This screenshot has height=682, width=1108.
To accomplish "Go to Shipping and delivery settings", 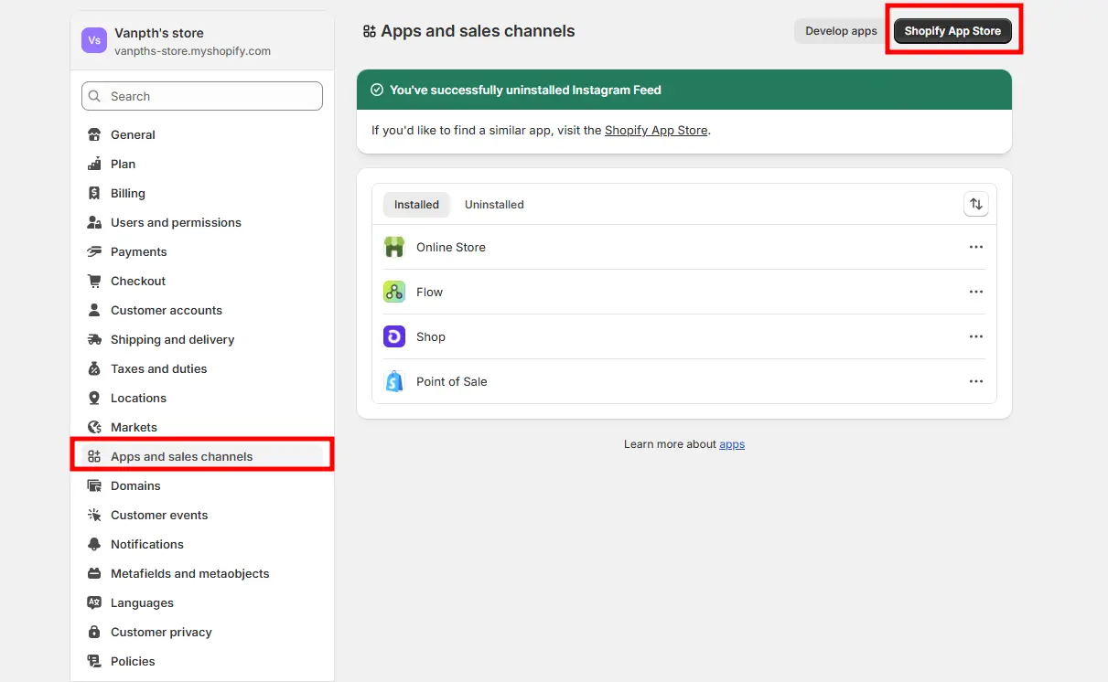I will (x=202, y=339).
